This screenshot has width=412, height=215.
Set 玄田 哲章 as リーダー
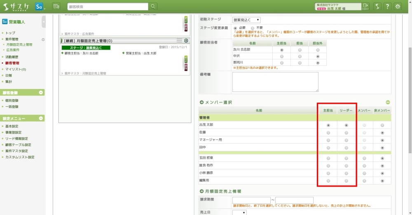pos(346,158)
